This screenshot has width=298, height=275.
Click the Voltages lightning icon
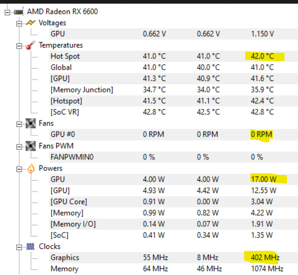[31, 23]
